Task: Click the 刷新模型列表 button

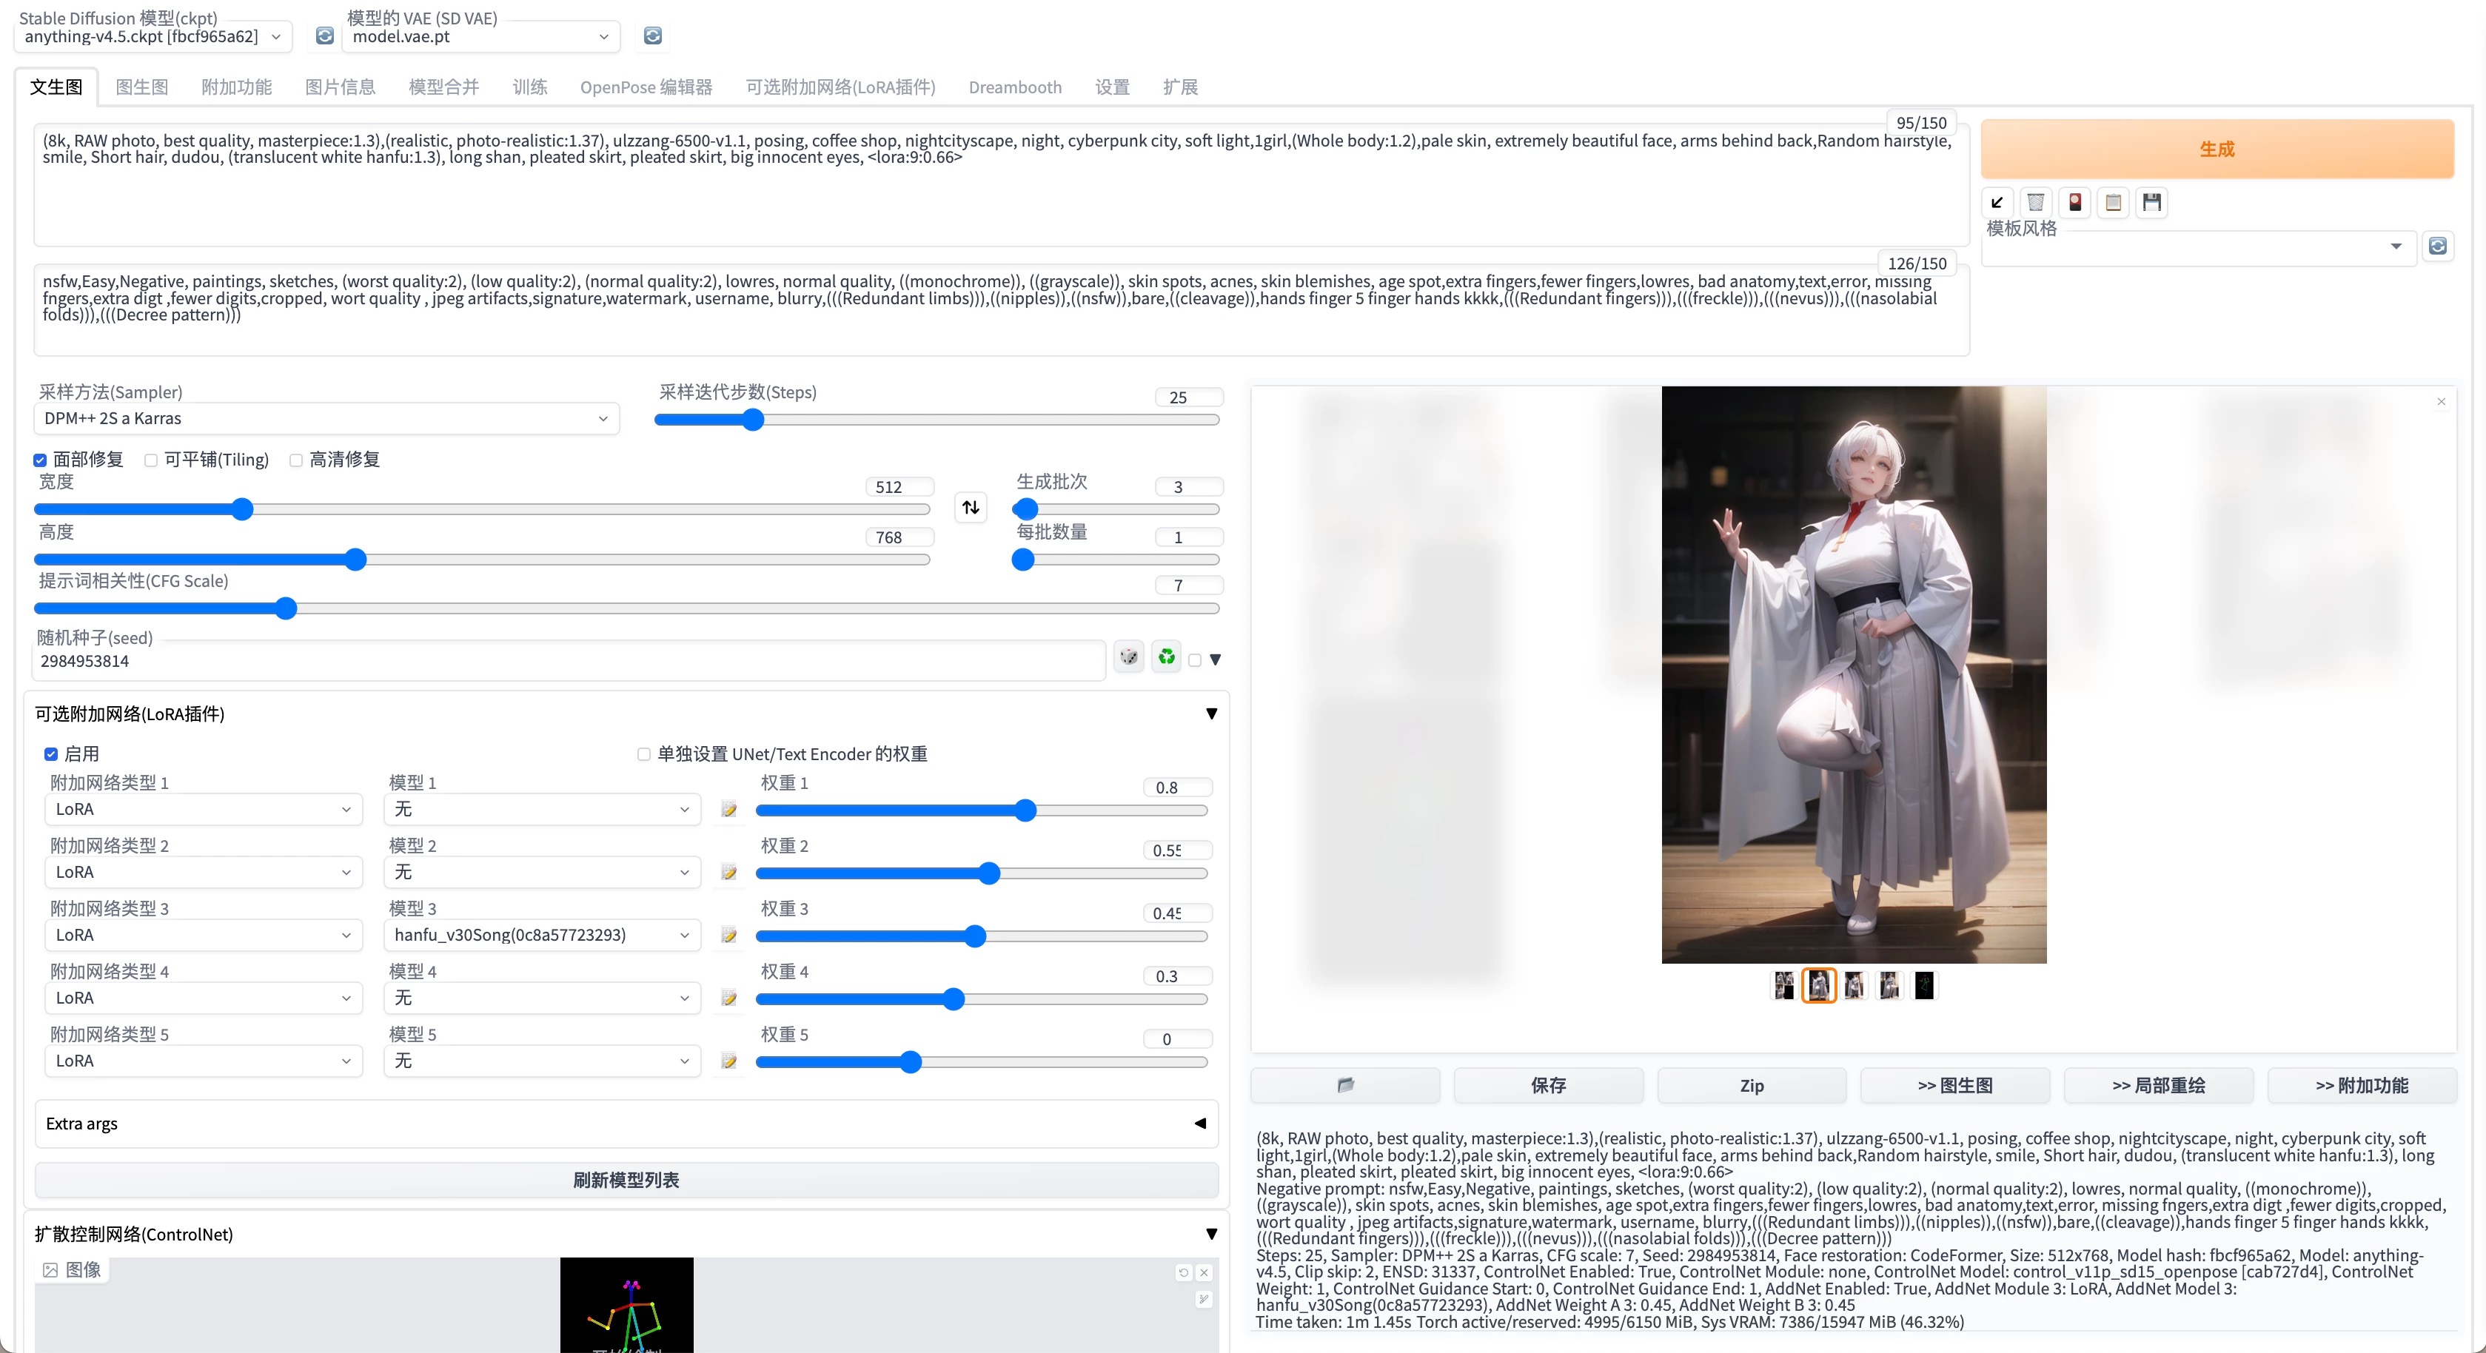Action: (626, 1179)
